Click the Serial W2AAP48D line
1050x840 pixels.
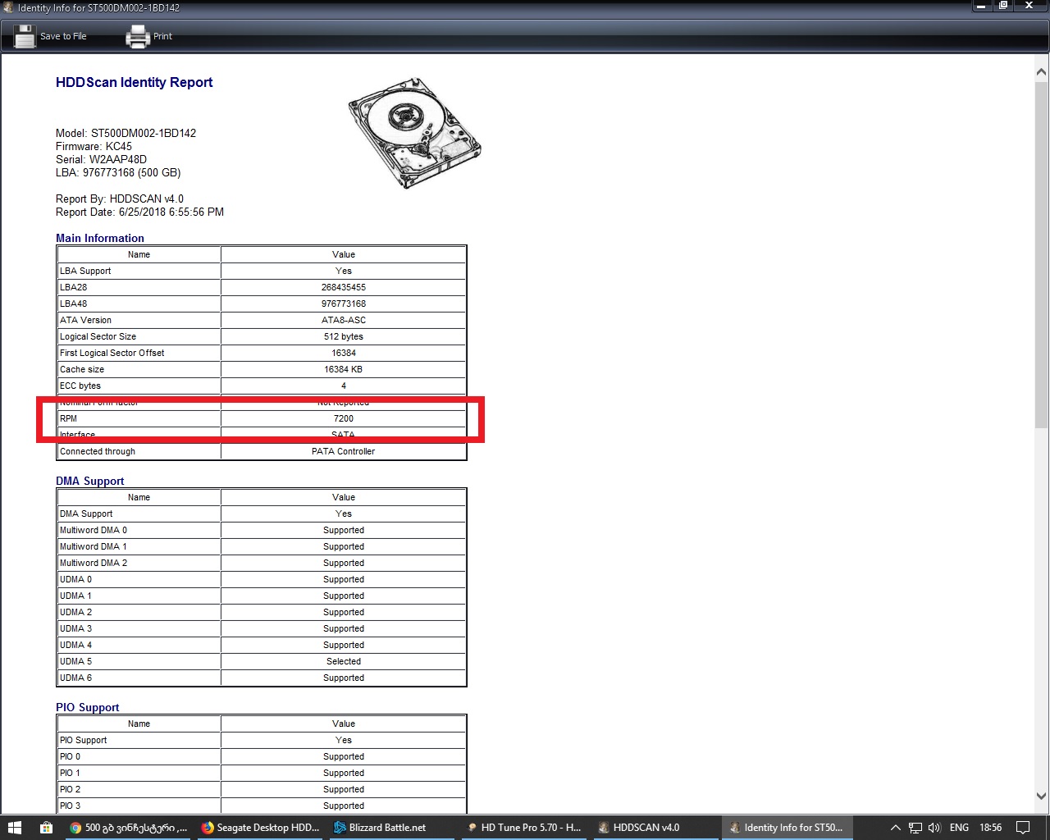pos(101,159)
